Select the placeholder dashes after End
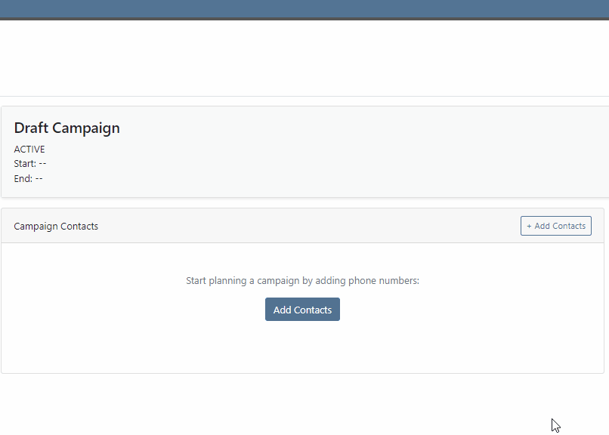 (39, 178)
